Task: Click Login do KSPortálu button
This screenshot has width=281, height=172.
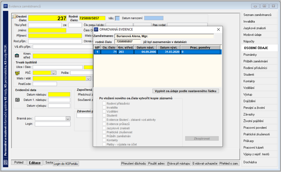Action: pyautogui.click(x=66, y=164)
